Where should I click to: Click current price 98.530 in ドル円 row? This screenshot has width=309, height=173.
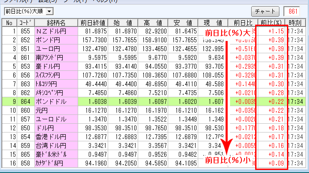215,128
